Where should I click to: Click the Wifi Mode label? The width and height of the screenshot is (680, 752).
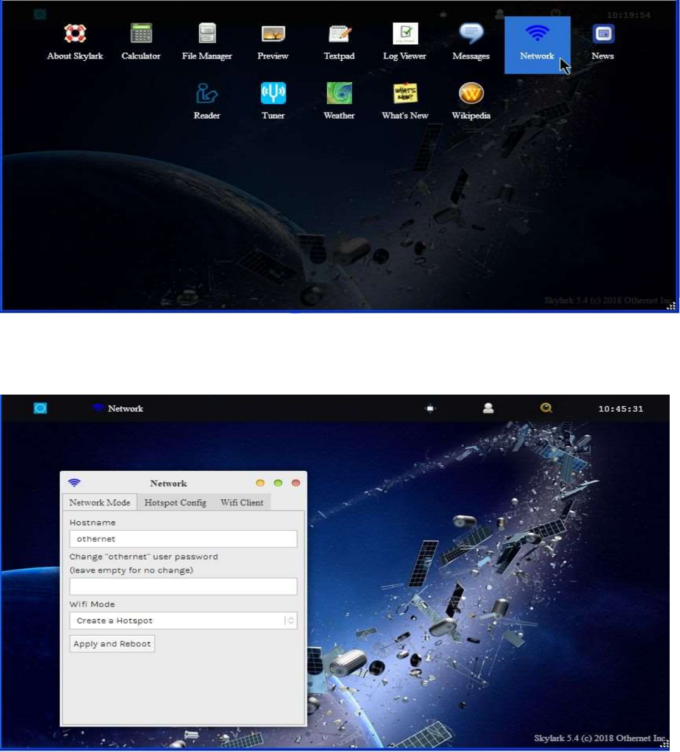pos(92,604)
